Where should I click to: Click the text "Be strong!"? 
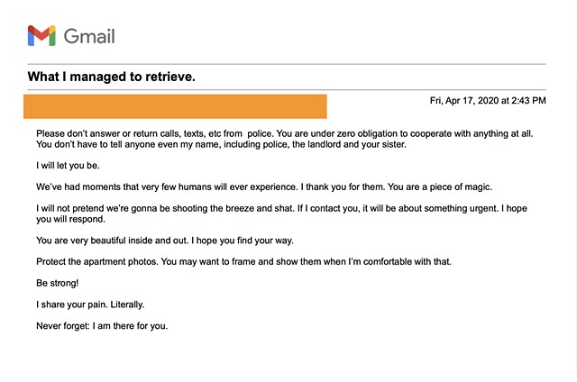[x=58, y=283]
